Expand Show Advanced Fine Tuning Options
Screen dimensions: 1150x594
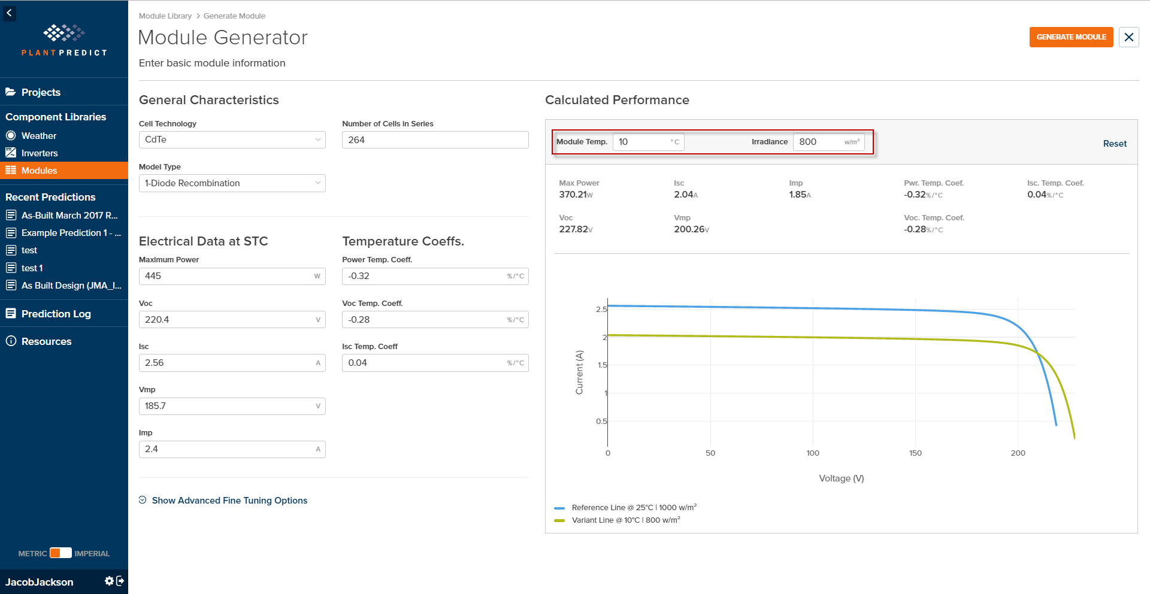(229, 500)
